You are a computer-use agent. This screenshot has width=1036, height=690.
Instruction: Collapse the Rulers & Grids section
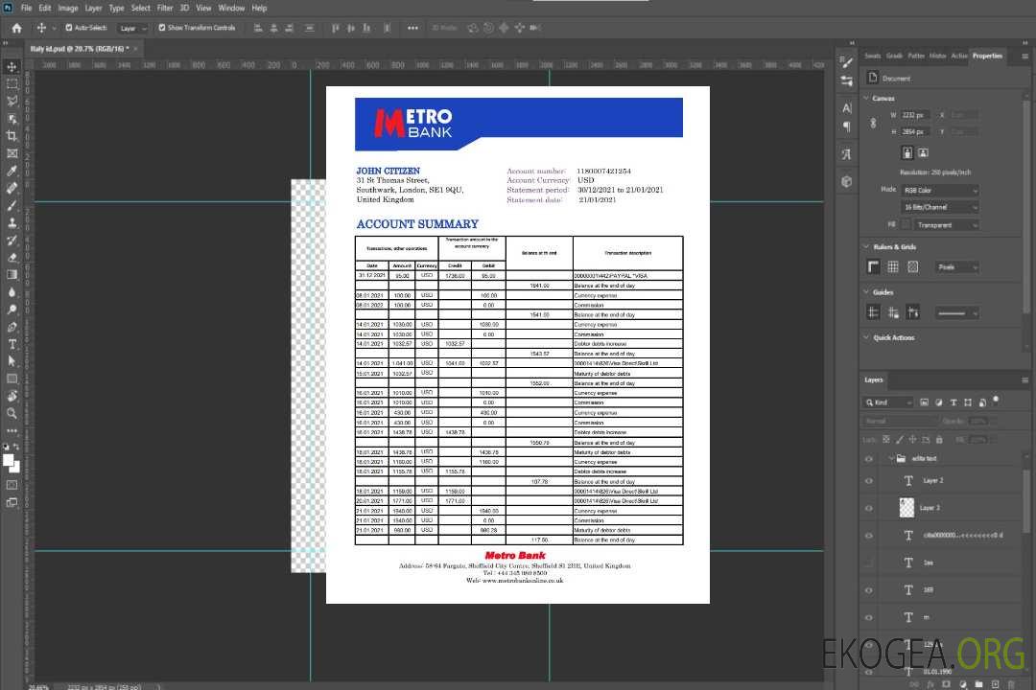tap(866, 246)
